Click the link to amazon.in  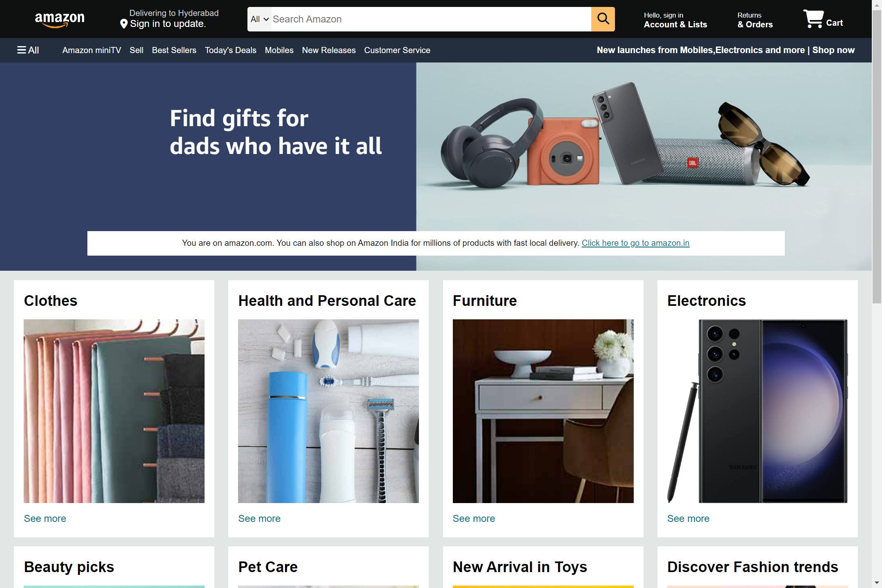pos(635,243)
